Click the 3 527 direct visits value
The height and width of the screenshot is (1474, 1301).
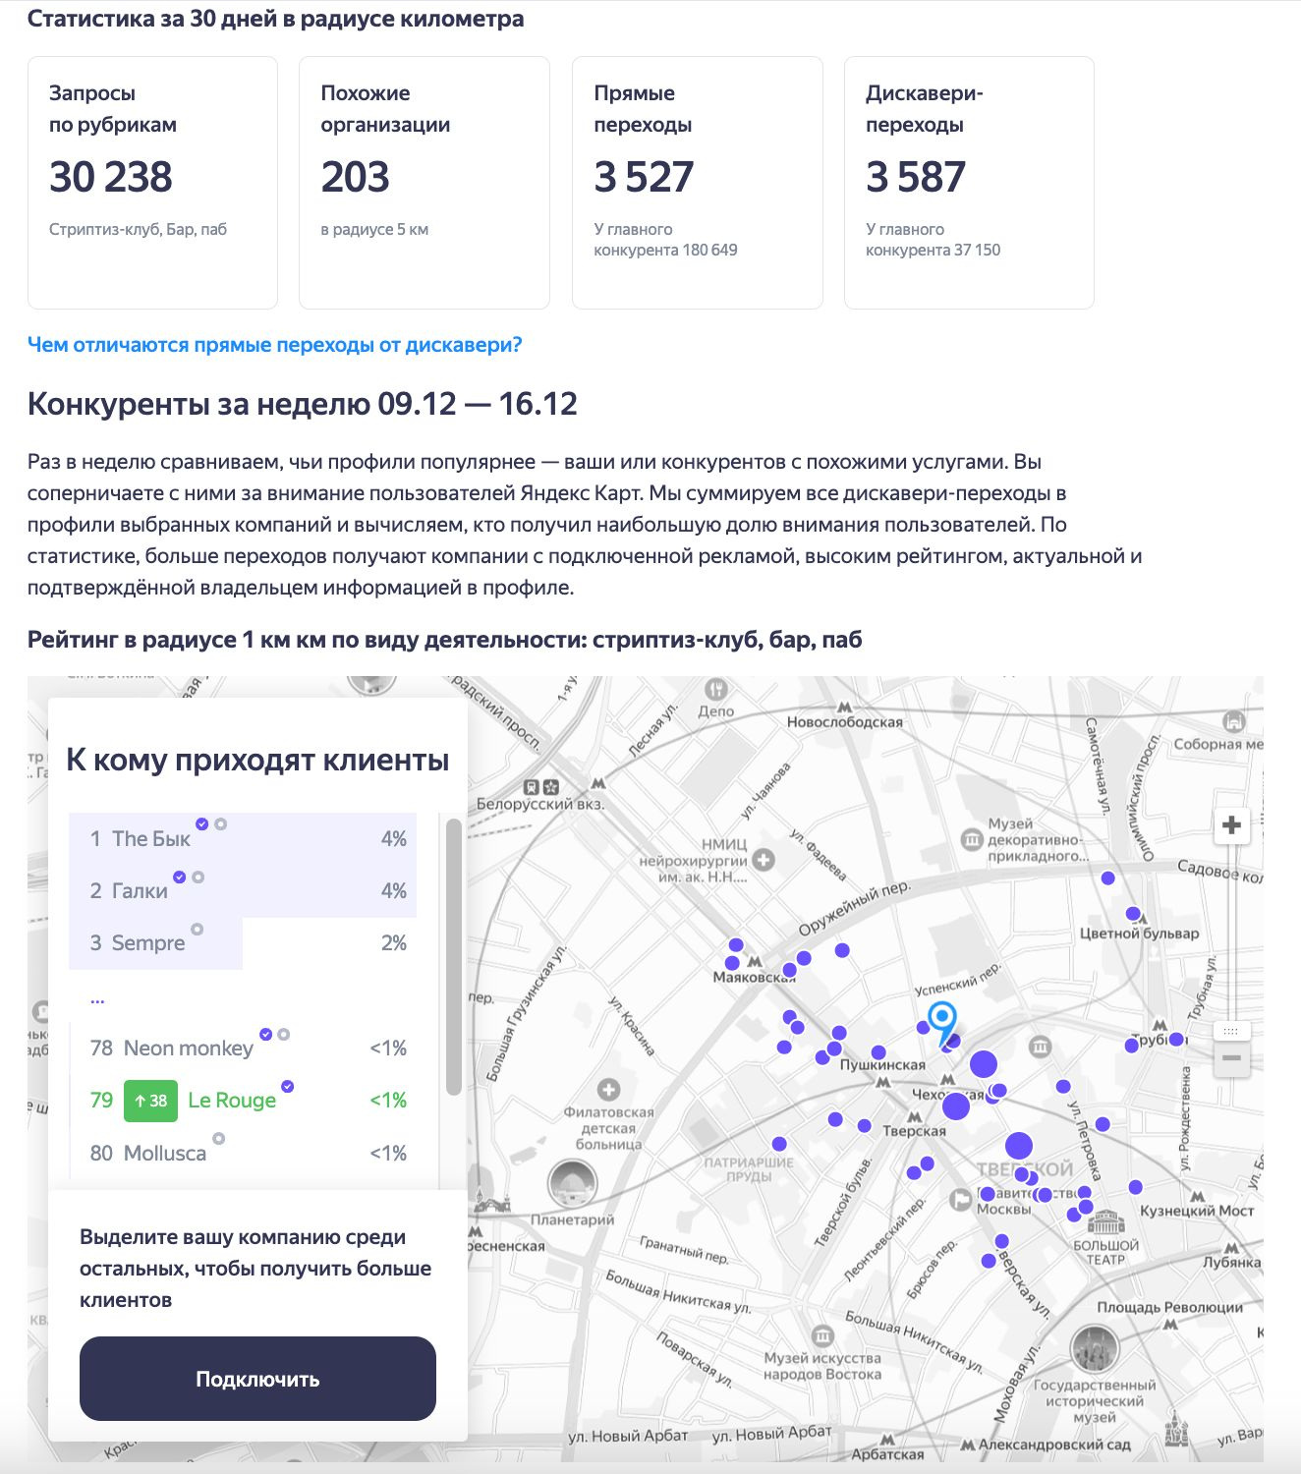tap(644, 177)
